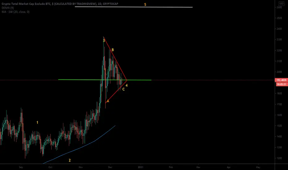
Task: Click the 120B price axis label
Action: tap(279, 158)
